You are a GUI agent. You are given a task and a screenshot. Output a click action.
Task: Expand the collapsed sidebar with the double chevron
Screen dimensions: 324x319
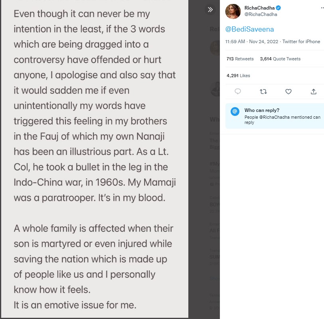210,10
